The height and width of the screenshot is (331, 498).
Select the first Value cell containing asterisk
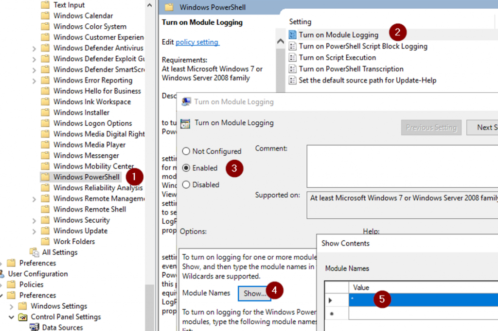pyautogui.click(x=424, y=299)
